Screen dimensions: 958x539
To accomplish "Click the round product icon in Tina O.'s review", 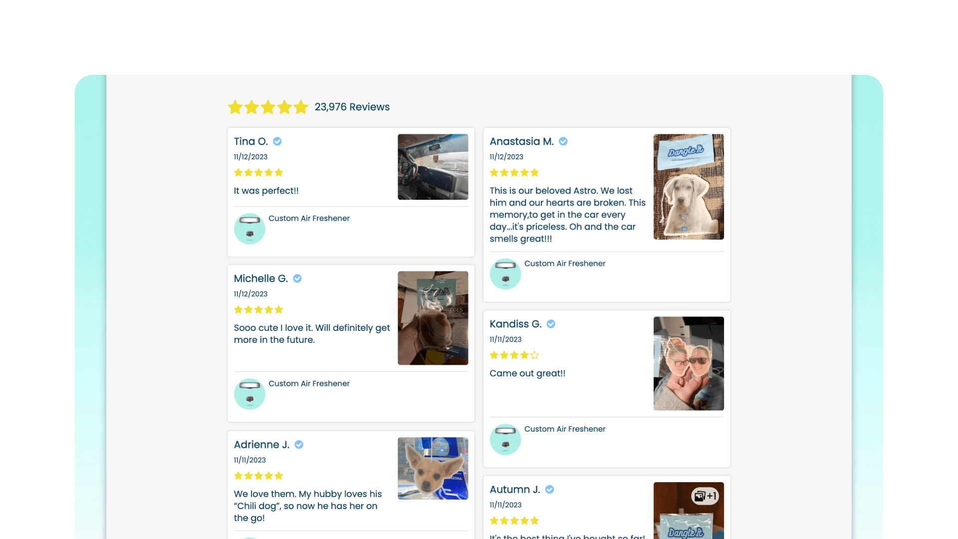I will [249, 229].
